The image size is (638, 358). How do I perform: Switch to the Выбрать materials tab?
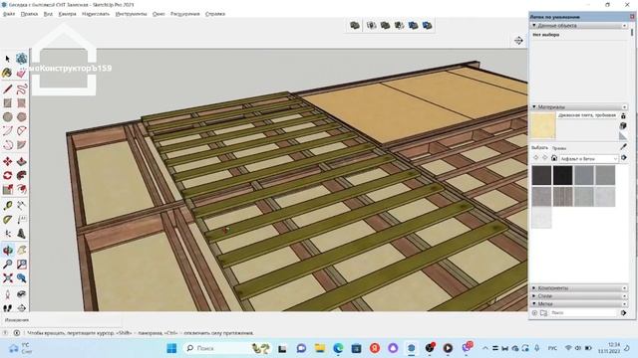click(x=539, y=148)
